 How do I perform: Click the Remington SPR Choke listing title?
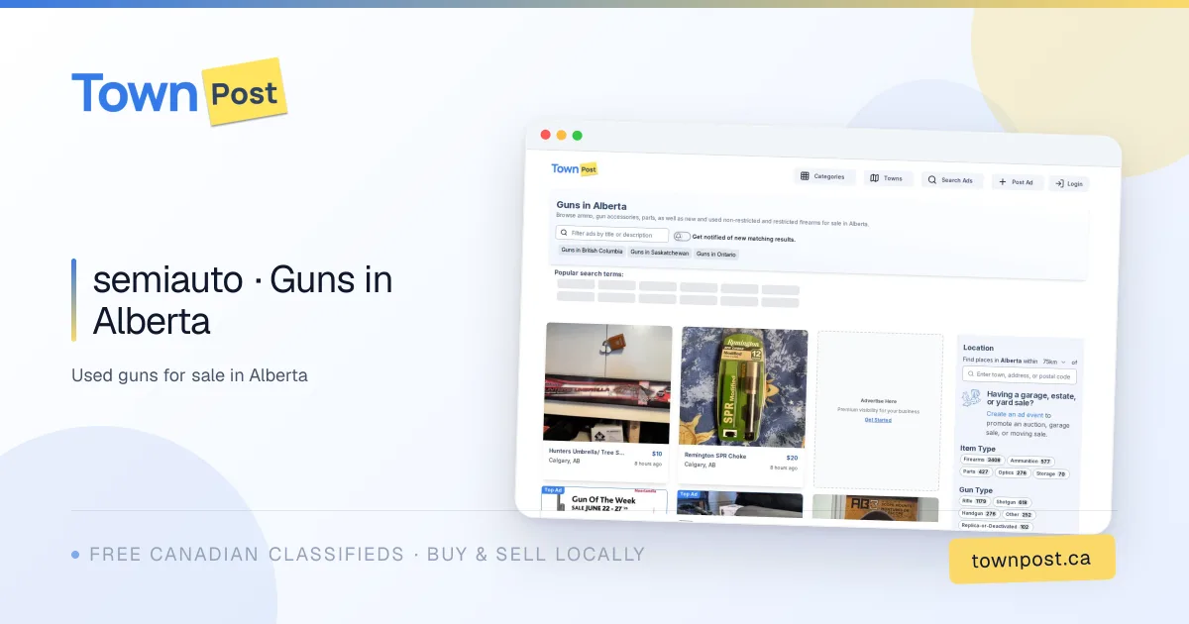pyautogui.click(x=715, y=456)
